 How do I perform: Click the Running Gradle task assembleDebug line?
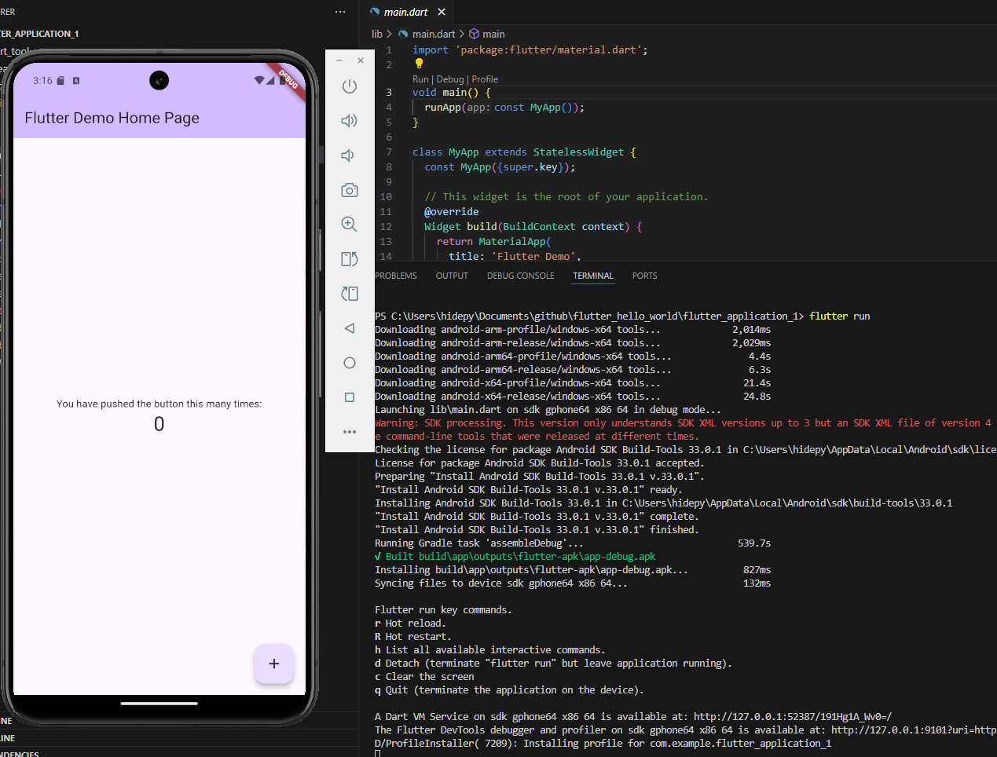573,543
